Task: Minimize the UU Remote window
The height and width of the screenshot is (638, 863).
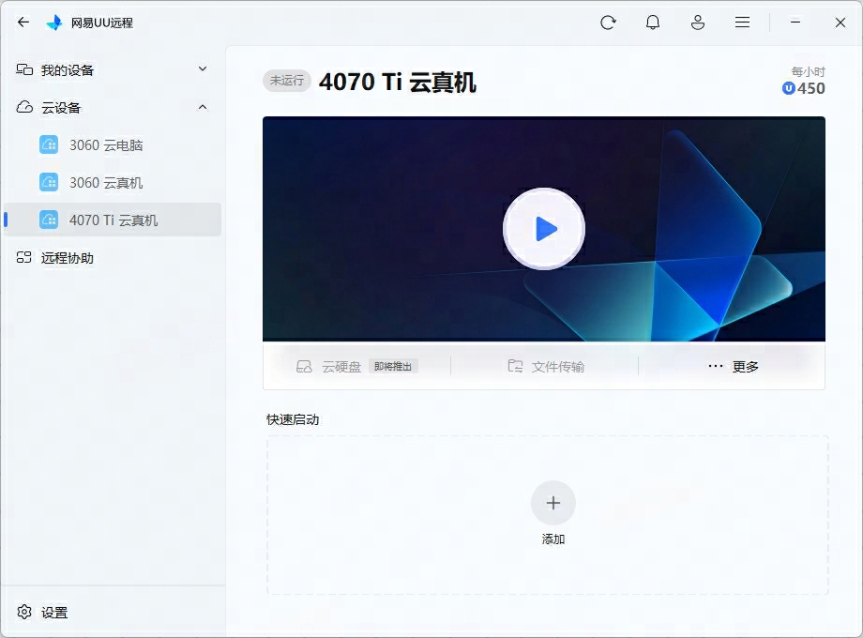Action: coord(795,22)
